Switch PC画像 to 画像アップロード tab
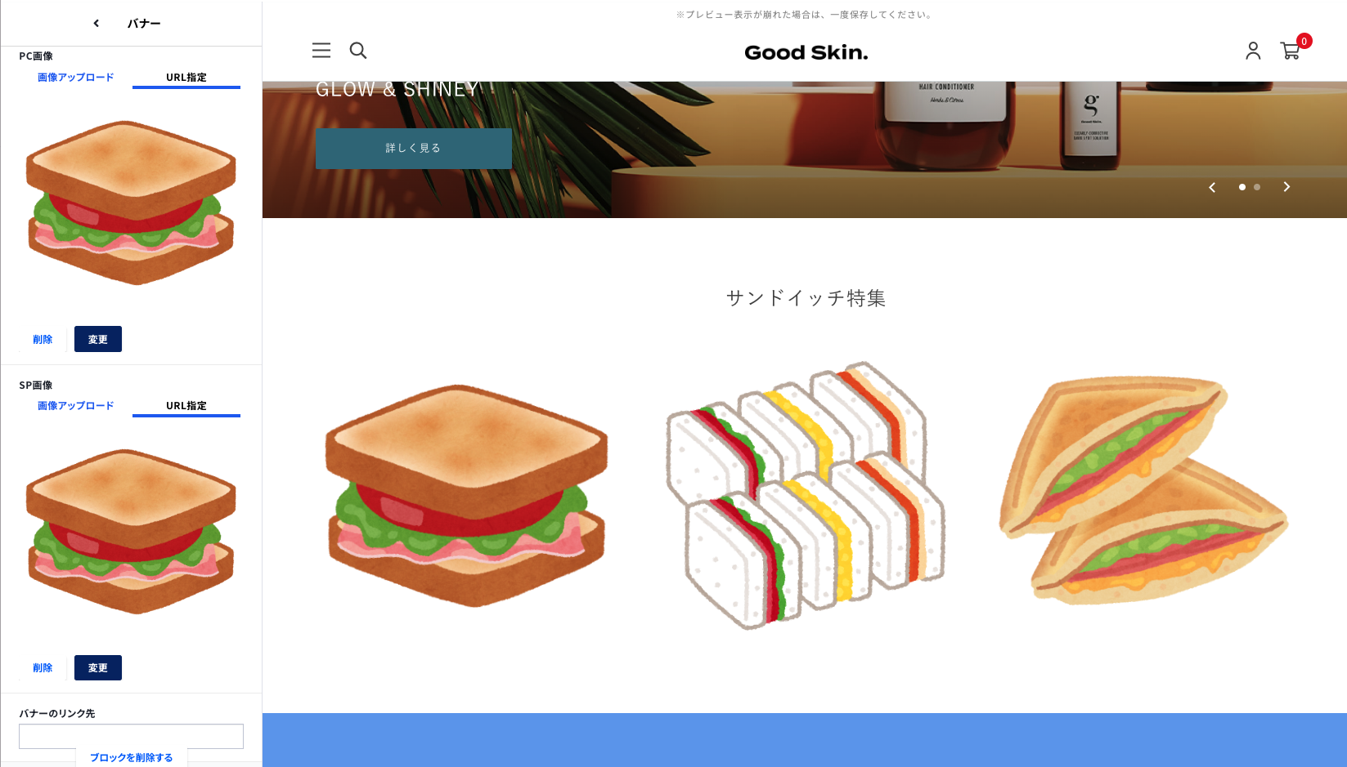This screenshot has height=767, width=1347. click(x=75, y=78)
